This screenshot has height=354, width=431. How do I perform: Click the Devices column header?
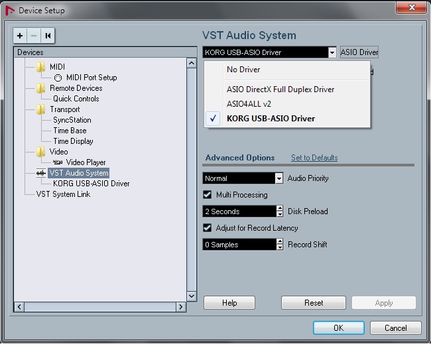tap(105, 52)
